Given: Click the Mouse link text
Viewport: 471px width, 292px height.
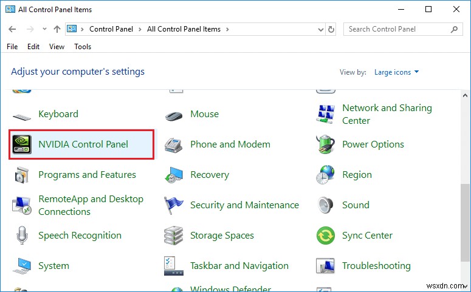Looking at the screenshot, I should (x=205, y=114).
